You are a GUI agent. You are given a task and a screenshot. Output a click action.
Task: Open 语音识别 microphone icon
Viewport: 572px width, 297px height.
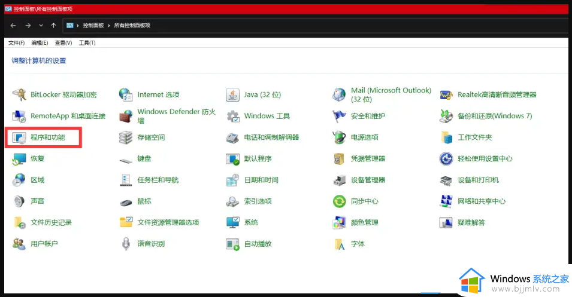click(126, 244)
